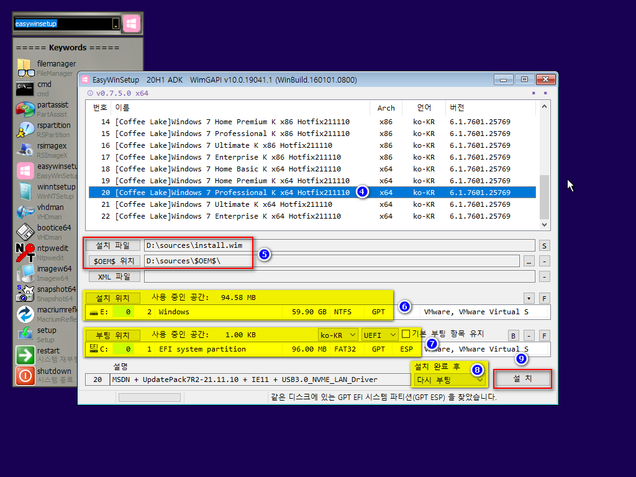Select row 14 Windows 7 Home Premium K x86
Image resolution: width=636 pixels, height=477 pixels.
pyautogui.click(x=312, y=122)
